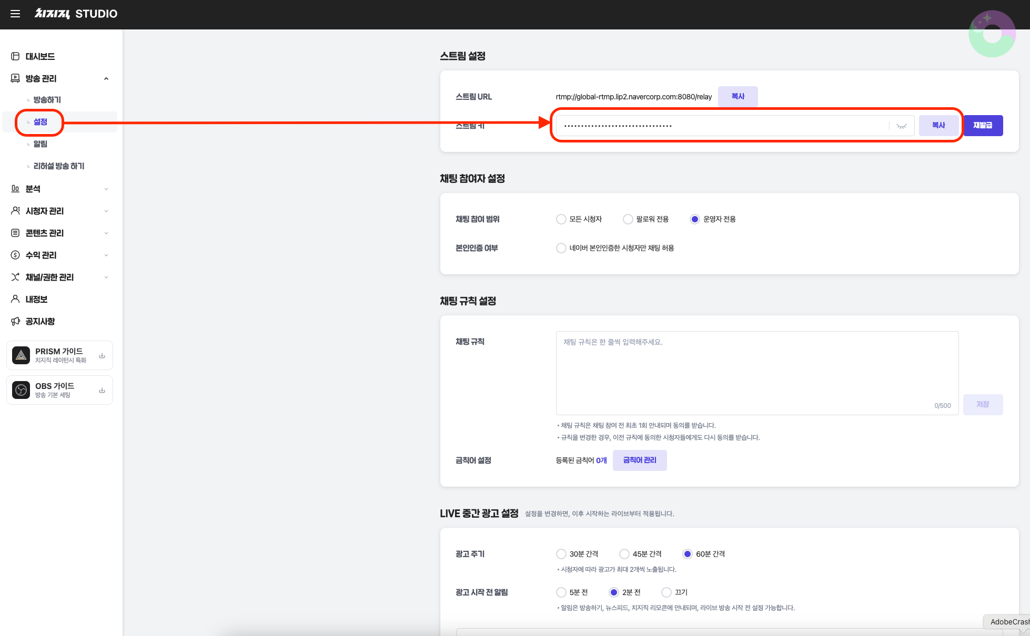1030x636 pixels.
Task: Click the PRISM 가이드 app icon
Action: click(21, 355)
